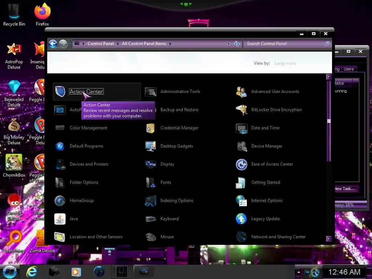Click the scrollbar down arrow
The image size is (372, 279).
click(x=328, y=239)
